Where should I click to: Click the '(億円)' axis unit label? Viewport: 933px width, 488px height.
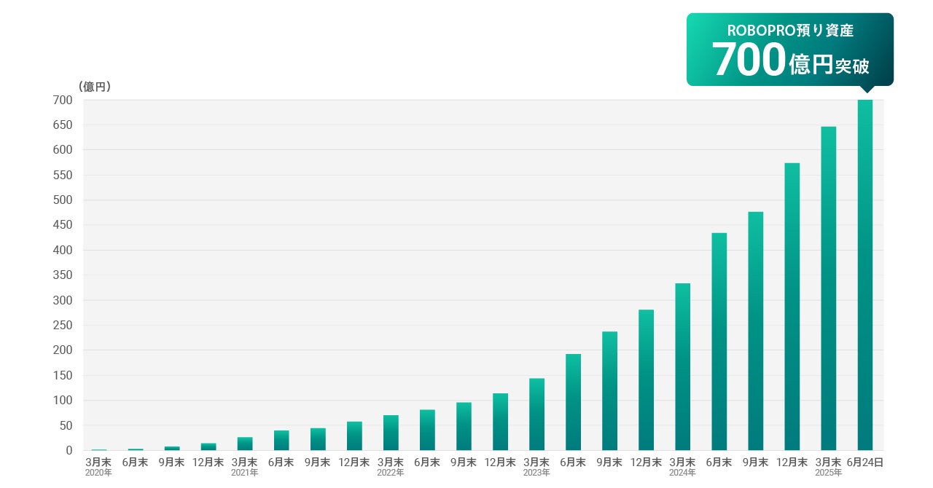click(94, 87)
